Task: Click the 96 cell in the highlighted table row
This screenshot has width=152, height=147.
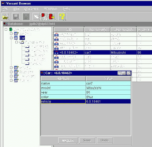Action: (x=144, y=53)
